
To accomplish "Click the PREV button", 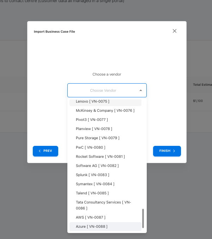I will point(46,151).
